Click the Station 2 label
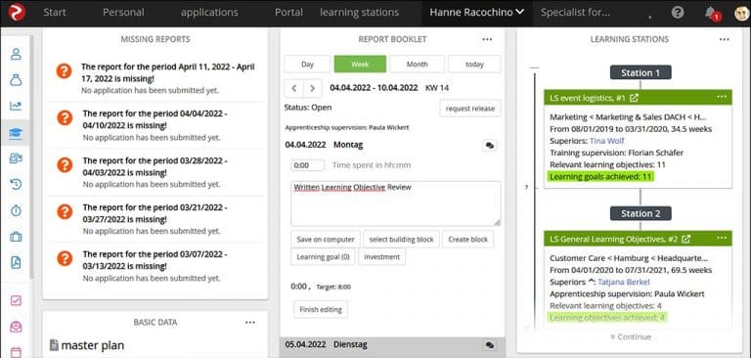The image size is (751, 358). pos(641,213)
